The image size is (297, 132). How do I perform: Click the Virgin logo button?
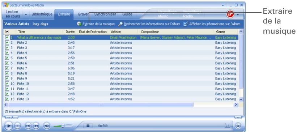[x=230, y=14]
